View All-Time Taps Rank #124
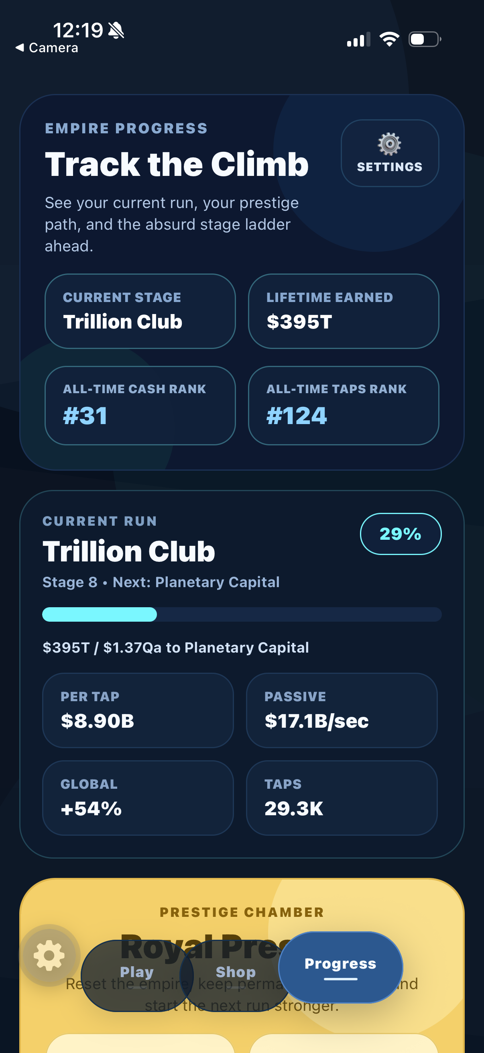This screenshot has height=1053, width=484. point(344,405)
